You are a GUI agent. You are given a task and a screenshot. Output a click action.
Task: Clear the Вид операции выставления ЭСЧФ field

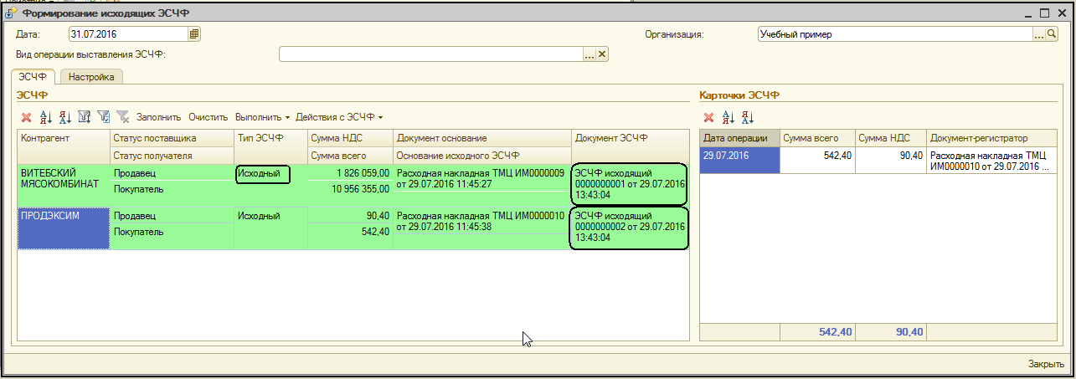pyautogui.click(x=602, y=54)
